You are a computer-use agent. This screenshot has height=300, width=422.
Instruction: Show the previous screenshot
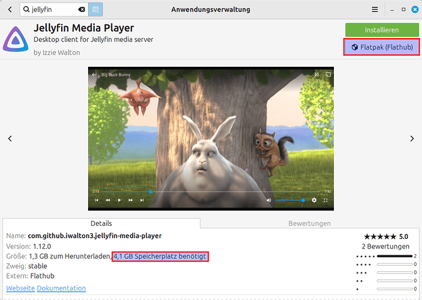(x=10, y=138)
